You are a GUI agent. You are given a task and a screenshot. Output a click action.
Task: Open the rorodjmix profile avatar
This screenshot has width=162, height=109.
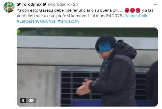click(x=9, y=7)
